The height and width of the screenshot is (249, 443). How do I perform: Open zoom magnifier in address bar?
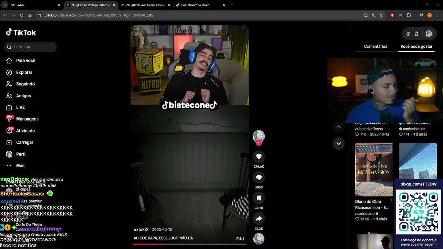point(373,15)
